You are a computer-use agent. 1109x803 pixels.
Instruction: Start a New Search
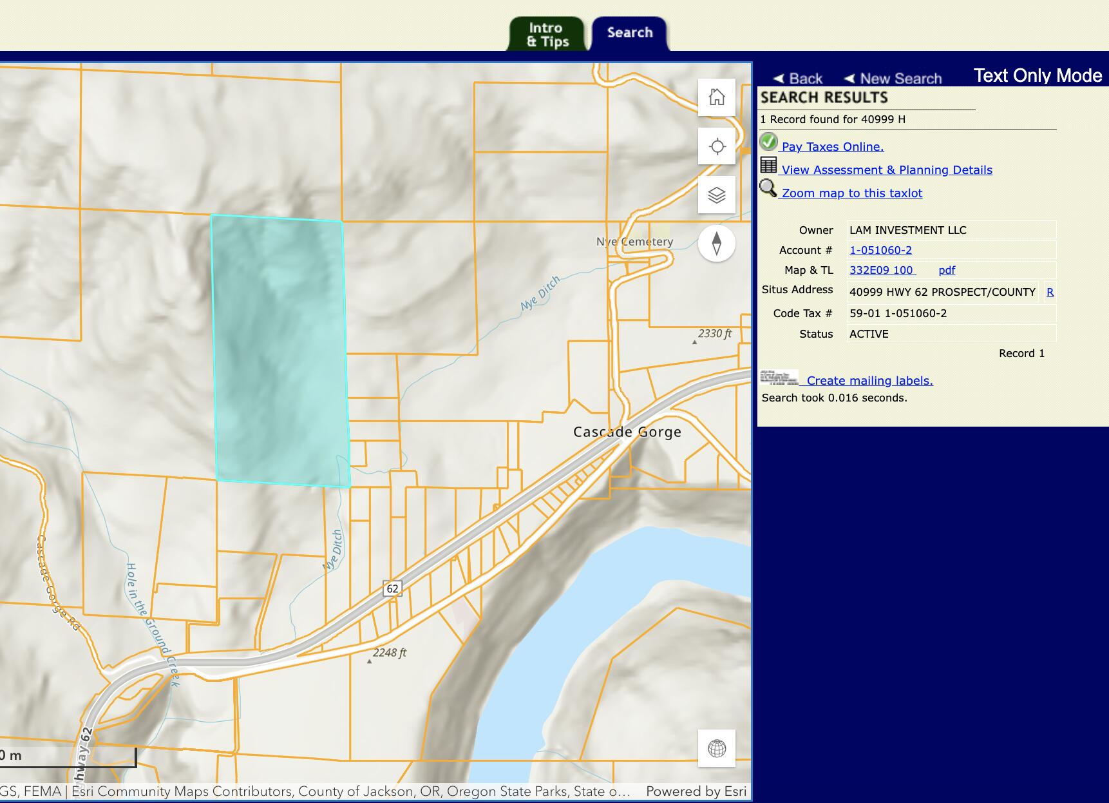click(893, 79)
